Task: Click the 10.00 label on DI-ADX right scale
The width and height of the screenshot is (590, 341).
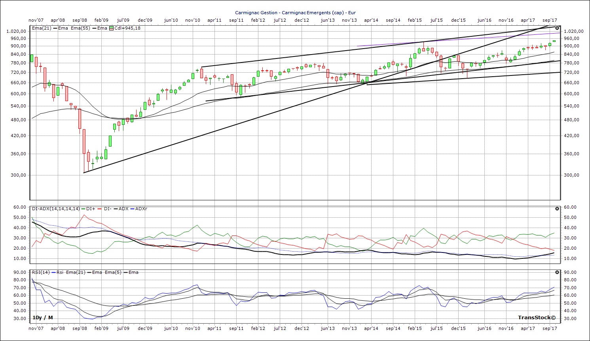Action: (x=569, y=258)
